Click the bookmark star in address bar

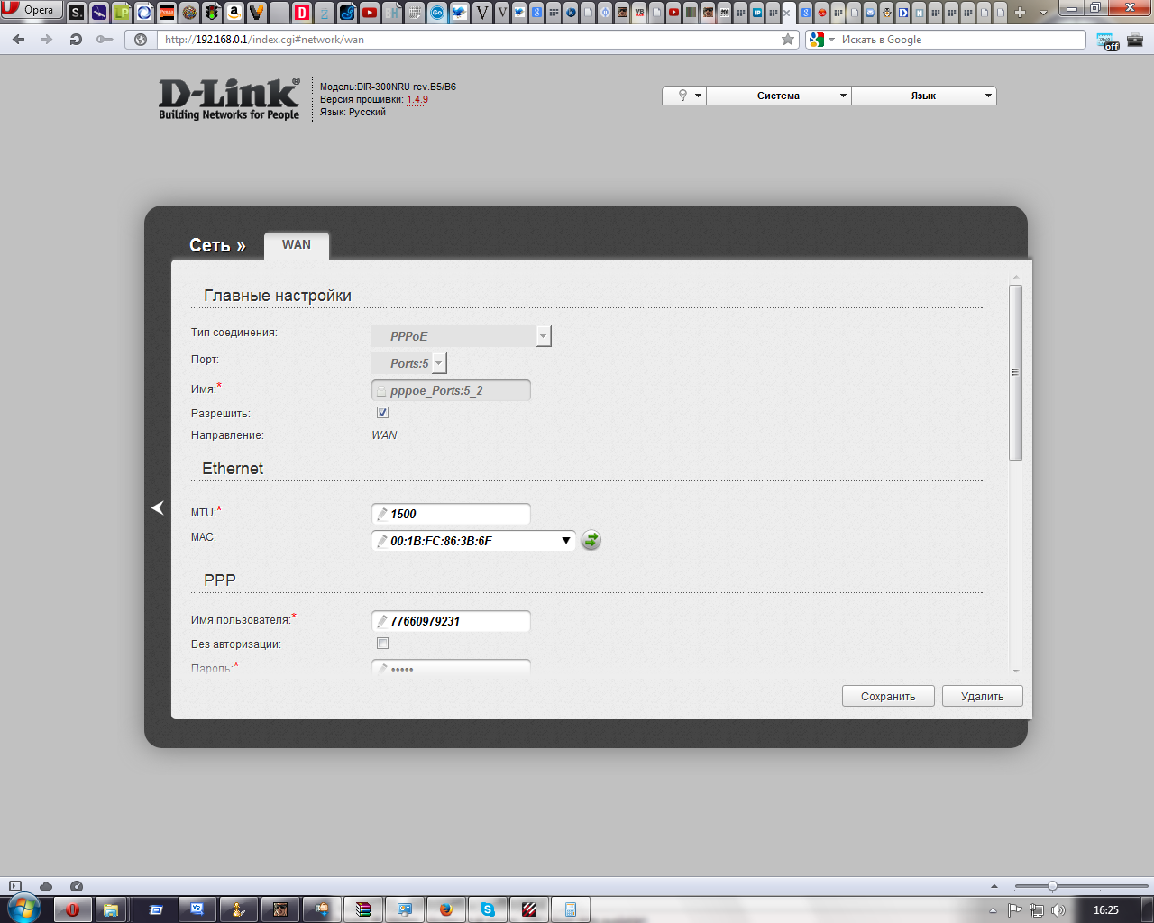pos(788,40)
